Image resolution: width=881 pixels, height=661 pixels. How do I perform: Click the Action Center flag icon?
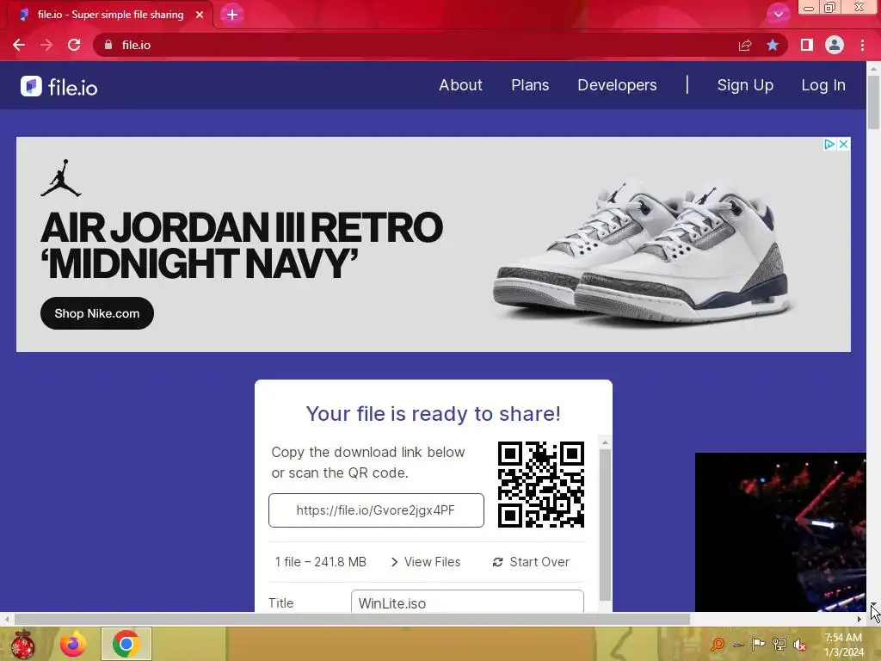pyautogui.click(x=758, y=644)
